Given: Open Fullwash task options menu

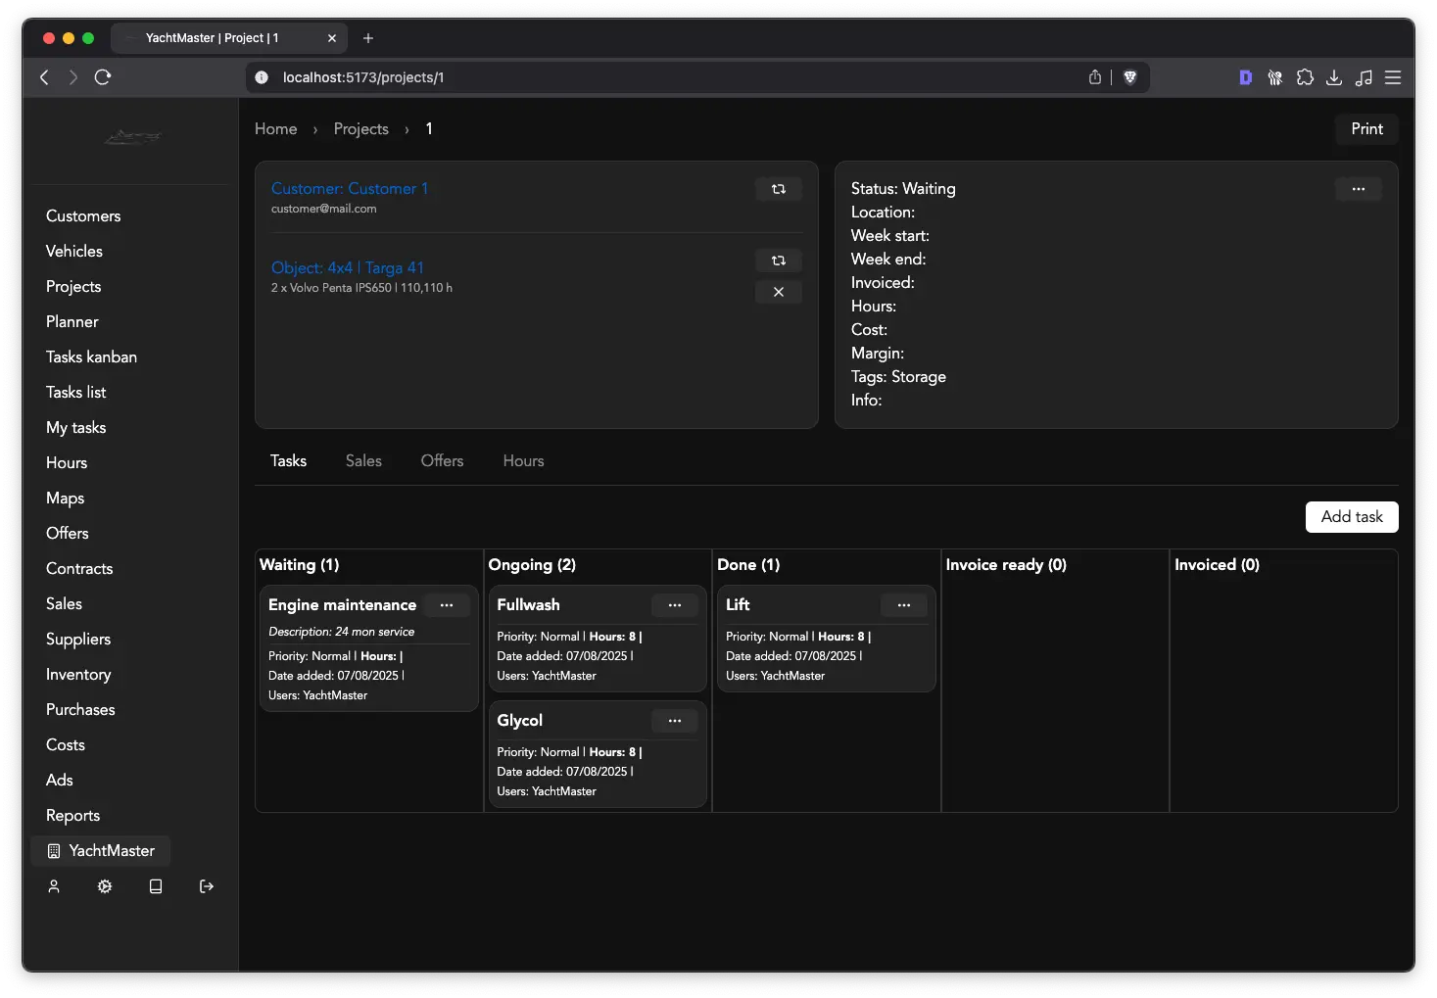Looking at the screenshot, I should tap(675, 605).
